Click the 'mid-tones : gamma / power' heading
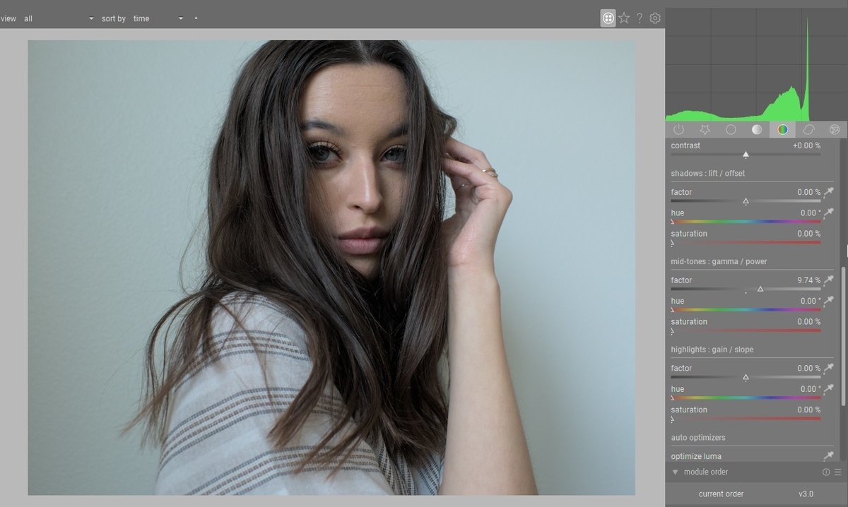Viewport: 848px width, 507px height. (719, 261)
